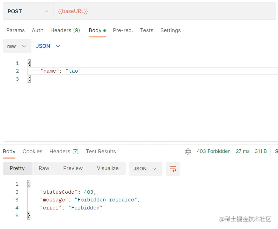
Task: Open the Test Results tab
Action: click(101, 152)
